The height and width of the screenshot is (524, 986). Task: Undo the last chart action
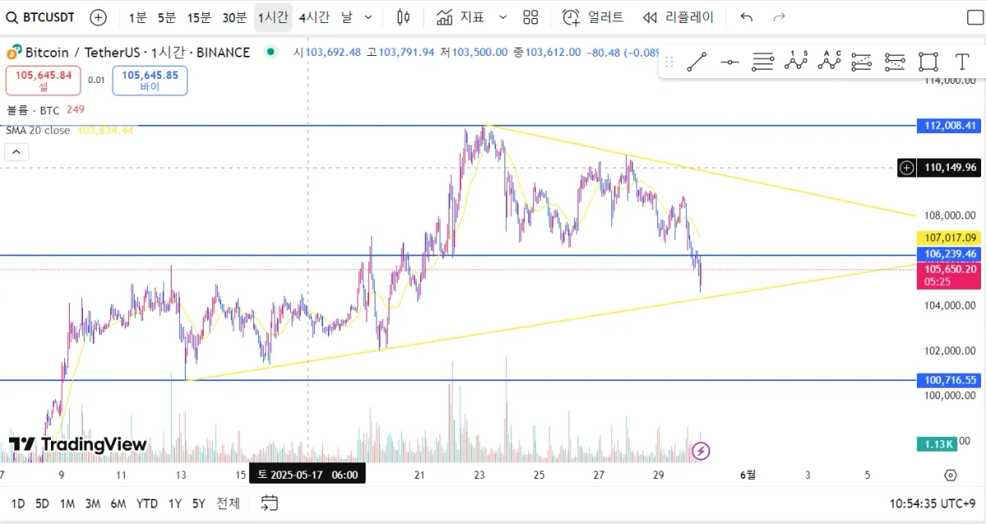pyautogui.click(x=746, y=16)
